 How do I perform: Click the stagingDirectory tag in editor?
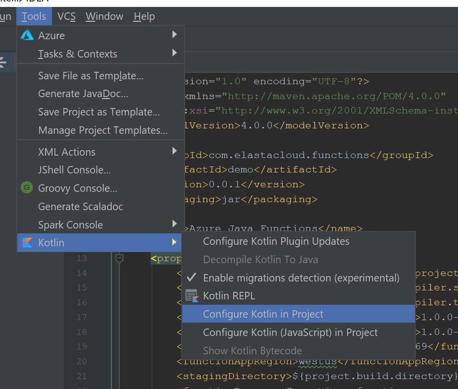click(x=234, y=376)
